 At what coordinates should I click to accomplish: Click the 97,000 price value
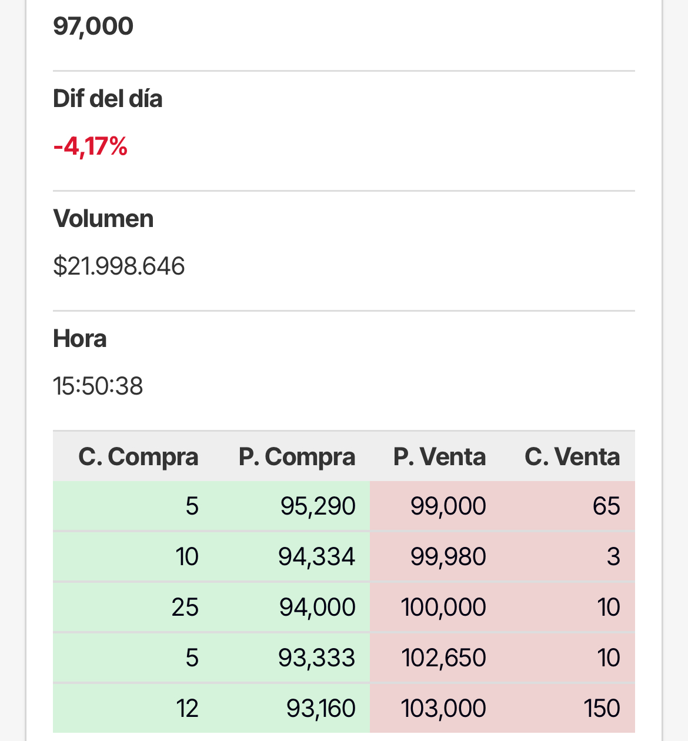[93, 26]
